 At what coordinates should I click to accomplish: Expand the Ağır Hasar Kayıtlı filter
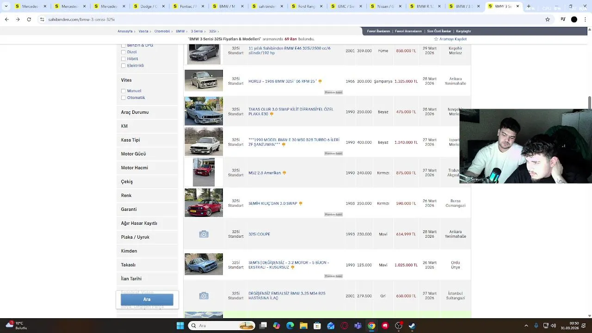147,223
